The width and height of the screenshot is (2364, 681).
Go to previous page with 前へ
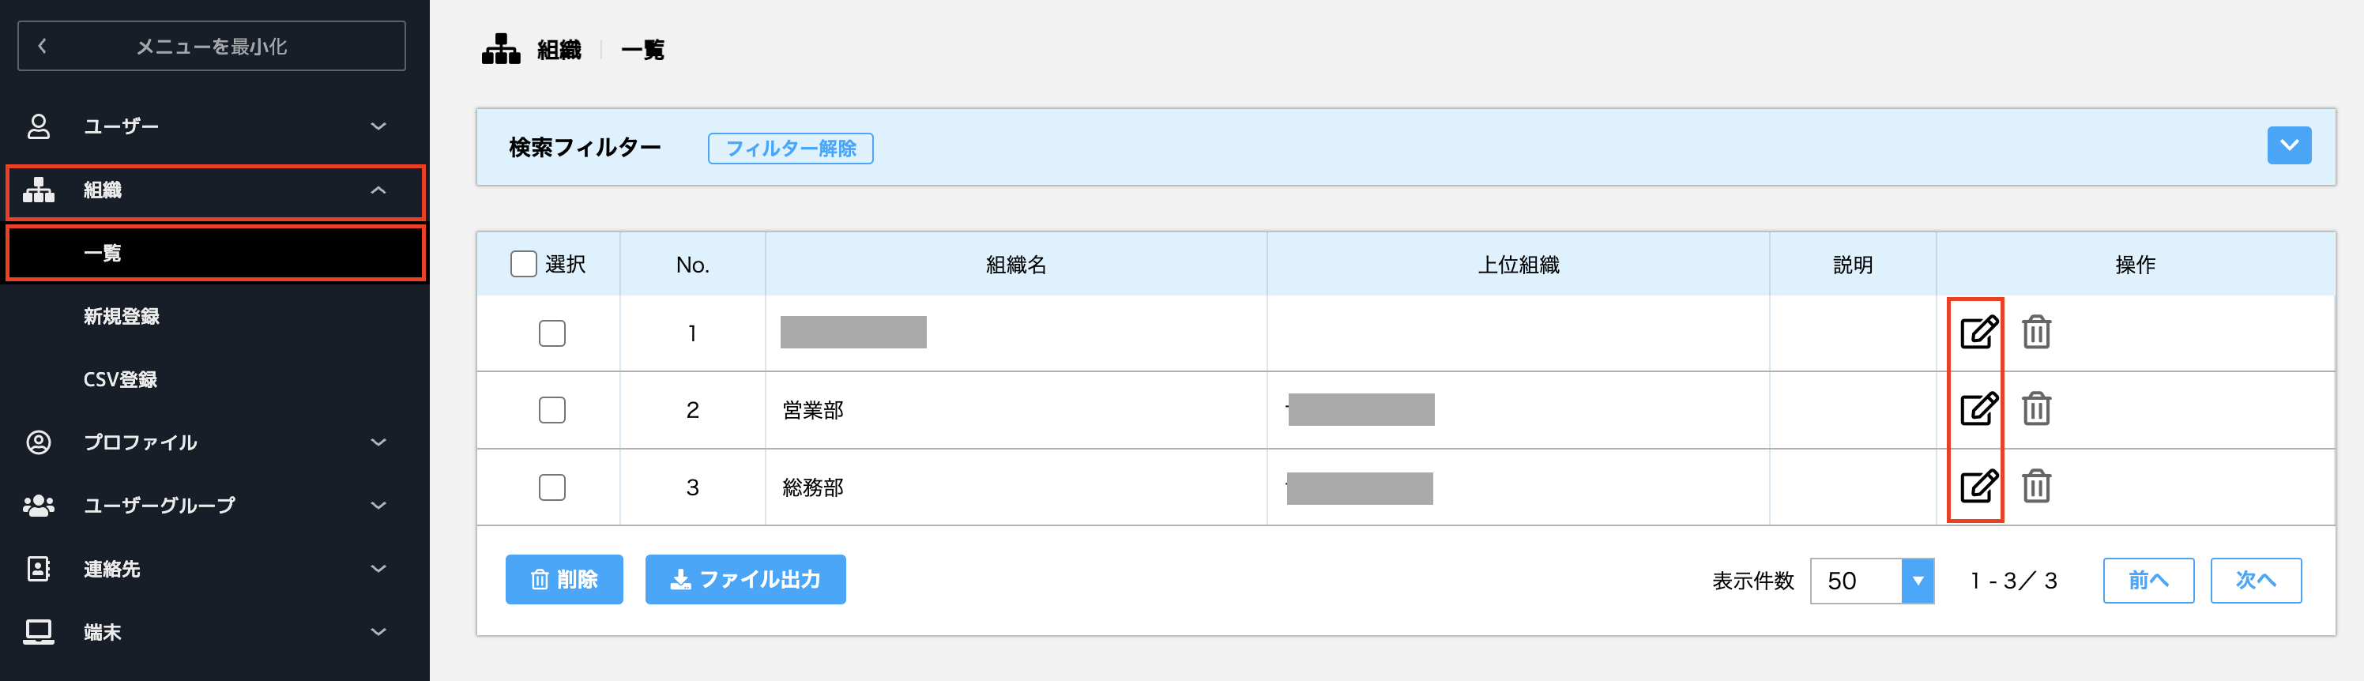[2148, 580]
